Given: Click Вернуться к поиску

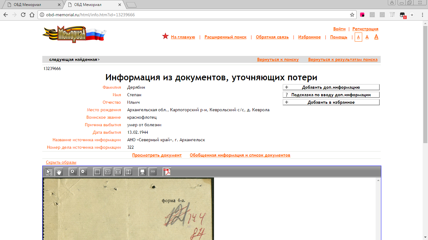Looking at the screenshot, I should click(x=278, y=59).
